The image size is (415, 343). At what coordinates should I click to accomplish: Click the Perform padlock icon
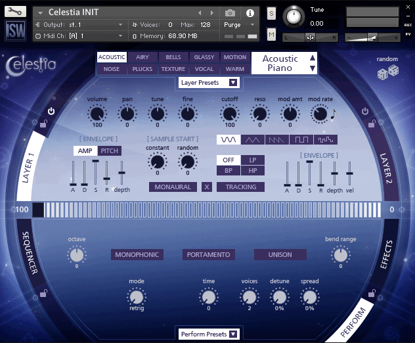point(372,293)
